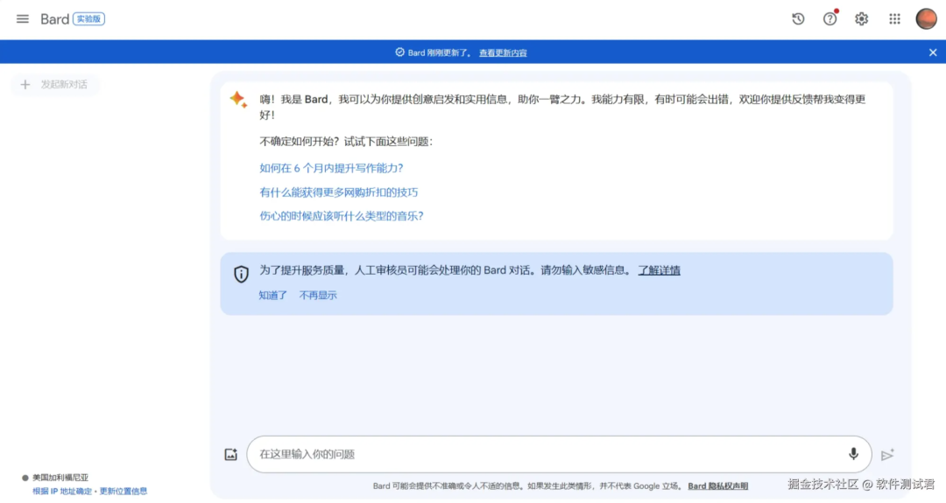Close the blue update banner
This screenshot has width=946, height=503.
tap(933, 52)
